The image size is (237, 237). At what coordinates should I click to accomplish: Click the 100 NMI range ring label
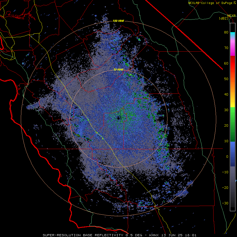pyautogui.click(x=118, y=21)
